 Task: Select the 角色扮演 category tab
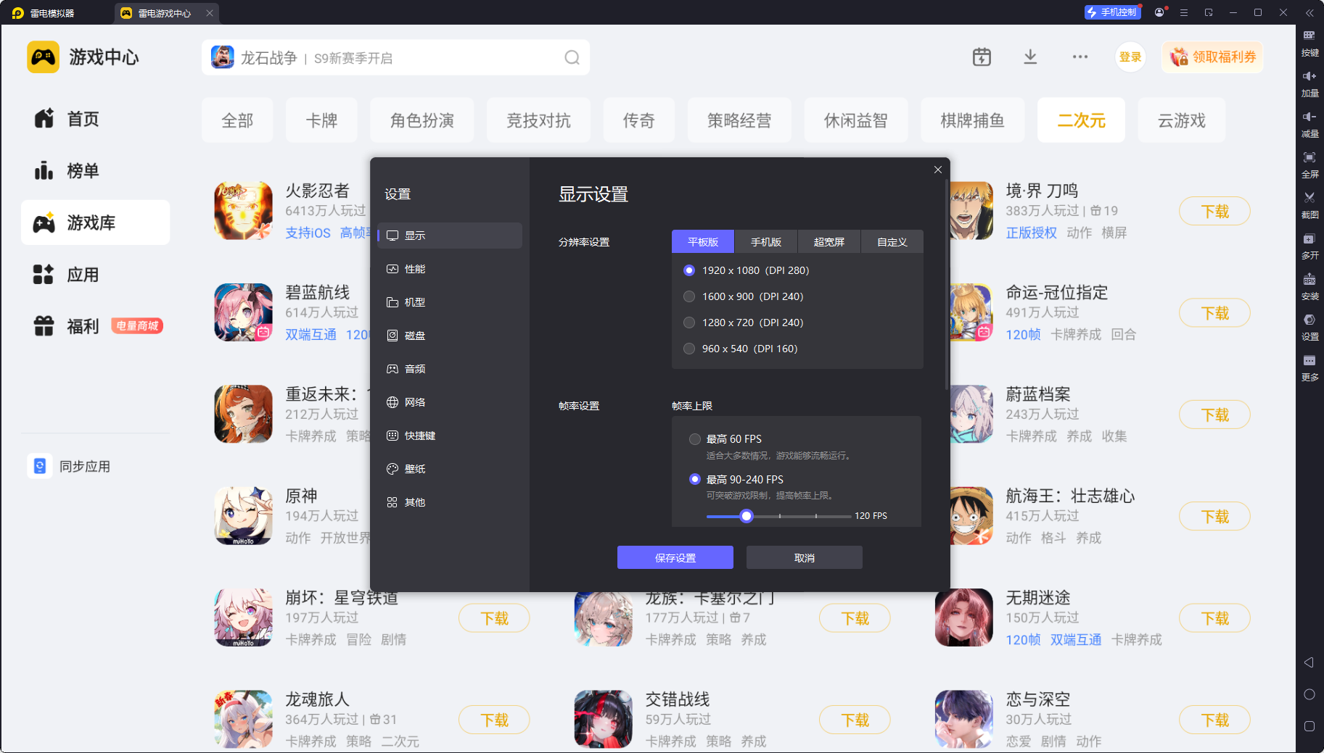tap(422, 120)
